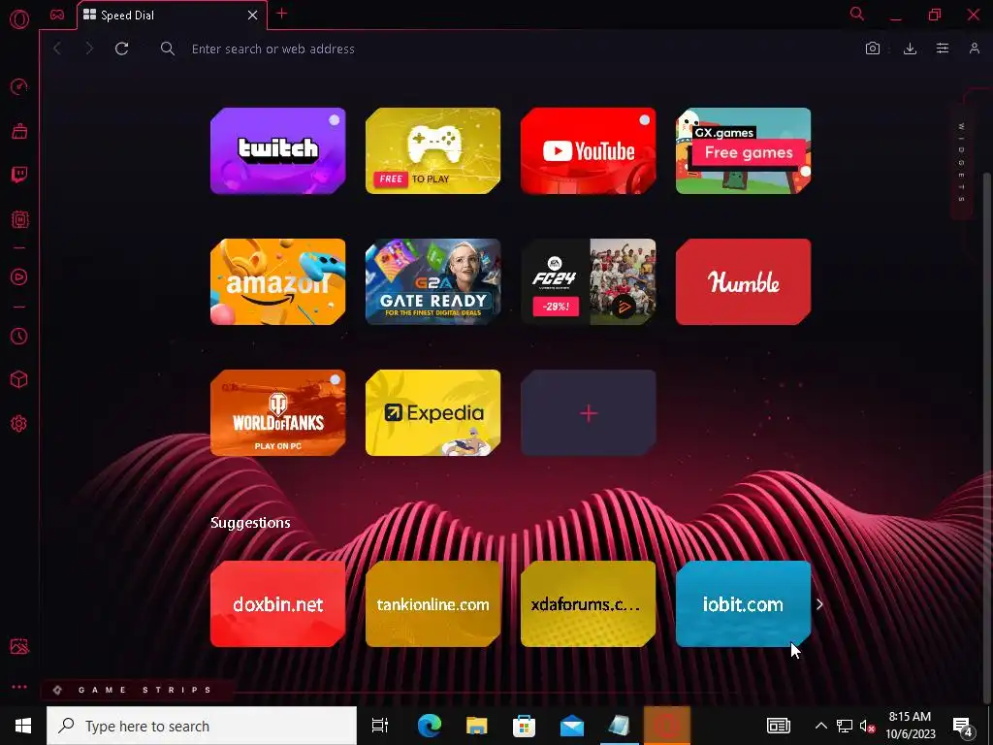This screenshot has height=745, width=993.
Task: Click the muted volume tray icon
Action: point(867,726)
